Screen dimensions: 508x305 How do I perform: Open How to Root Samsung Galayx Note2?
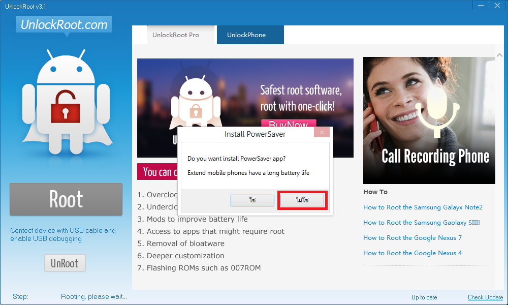tap(423, 207)
